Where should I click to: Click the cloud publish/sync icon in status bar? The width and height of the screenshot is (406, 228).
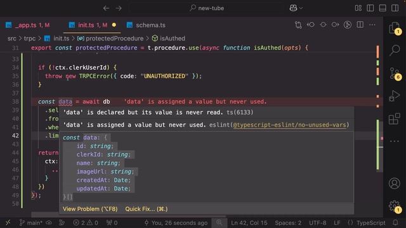tap(49, 222)
